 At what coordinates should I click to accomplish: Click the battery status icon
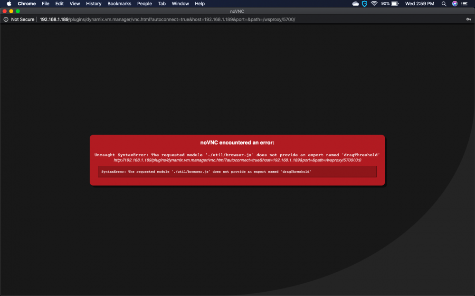click(x=395, y=4)
